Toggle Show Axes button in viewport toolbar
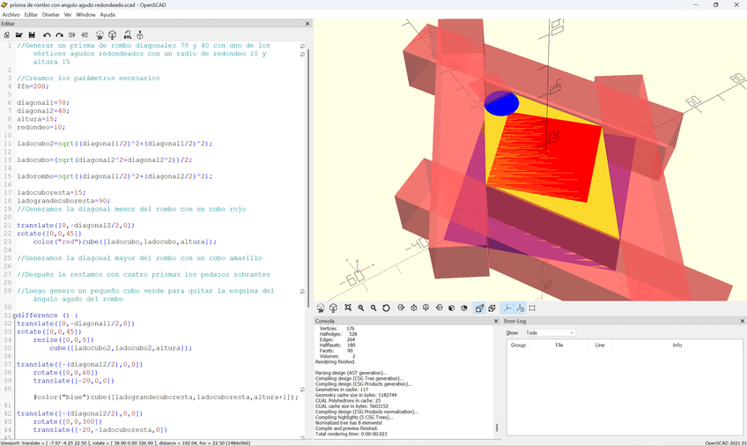This screenshot has height=446, width=747. (507, 308)
